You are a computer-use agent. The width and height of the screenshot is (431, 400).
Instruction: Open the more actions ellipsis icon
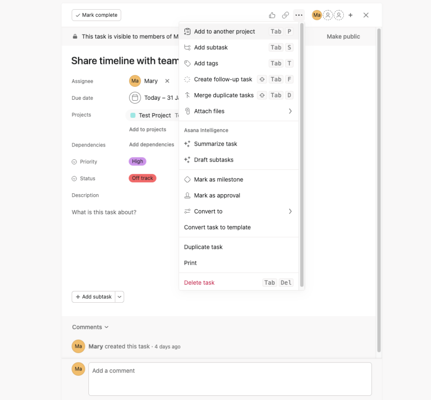click(299, 15)
